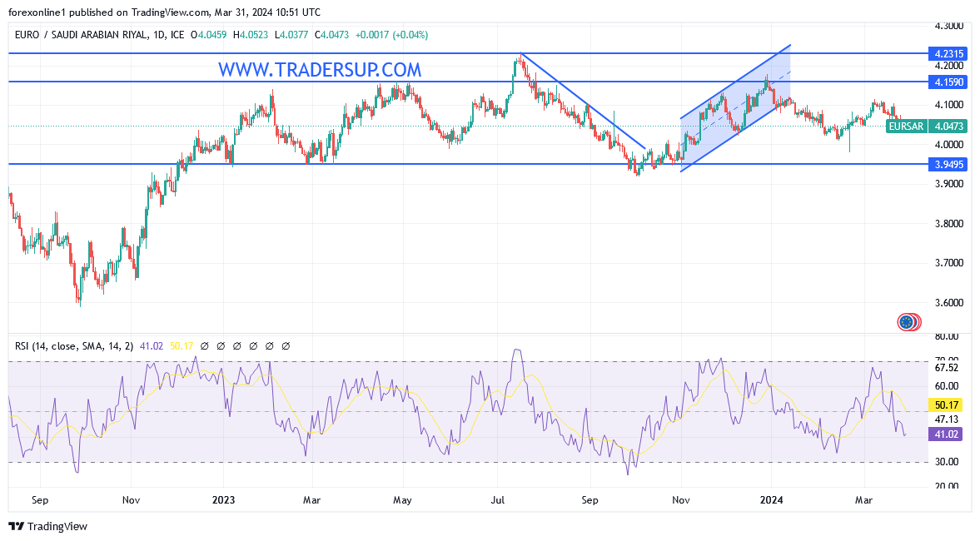Click the 4.1590 horizontal line price tag
The height and width of the screenshot is (541, 980).
point(948,82)
